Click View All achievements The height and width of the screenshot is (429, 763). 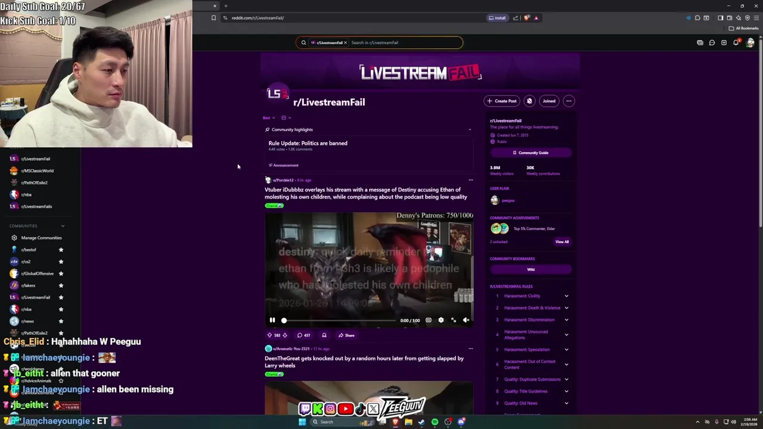click(x=562, y=242)
